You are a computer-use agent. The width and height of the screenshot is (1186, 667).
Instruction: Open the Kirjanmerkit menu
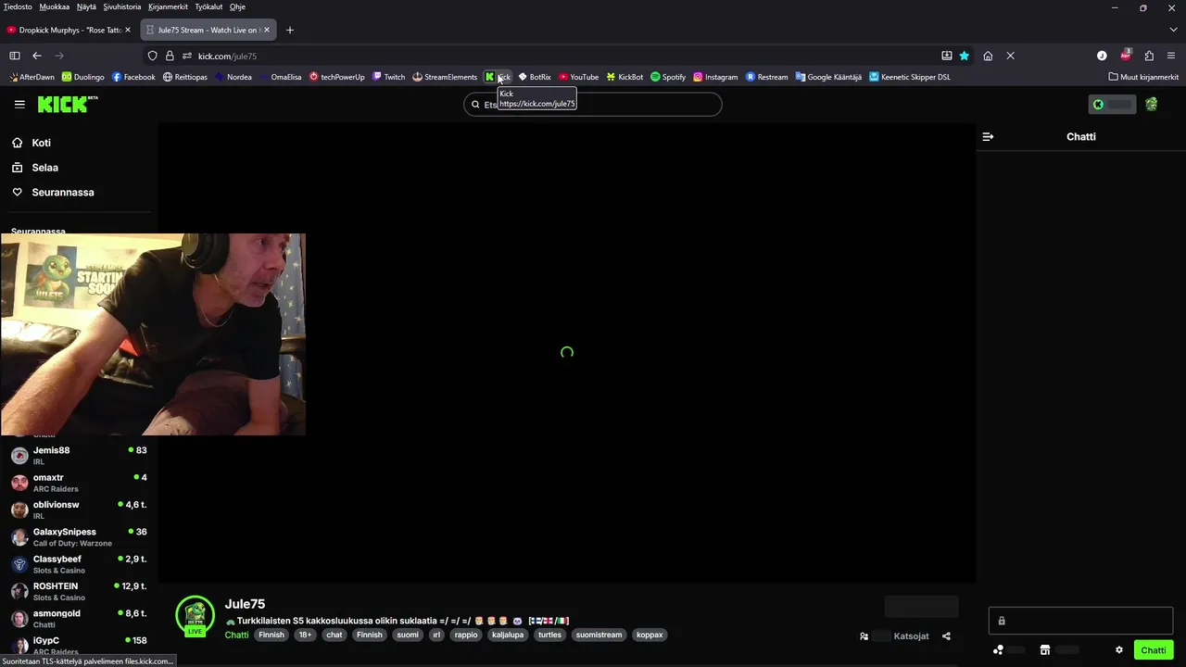pos(168,6)
